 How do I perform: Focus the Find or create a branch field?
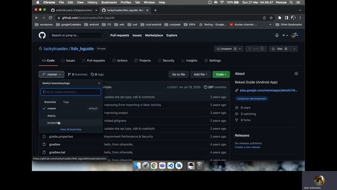point(71,92)
